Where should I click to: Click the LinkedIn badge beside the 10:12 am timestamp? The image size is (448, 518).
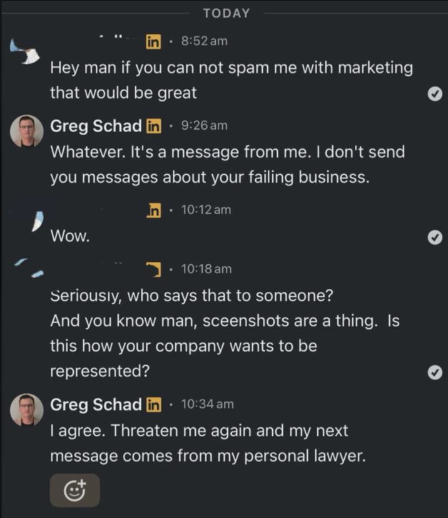coord(153,210)
